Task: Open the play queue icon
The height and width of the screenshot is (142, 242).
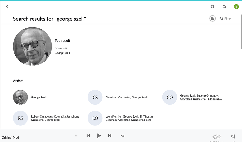Action: pyautogui.click(x=122, y=136)
